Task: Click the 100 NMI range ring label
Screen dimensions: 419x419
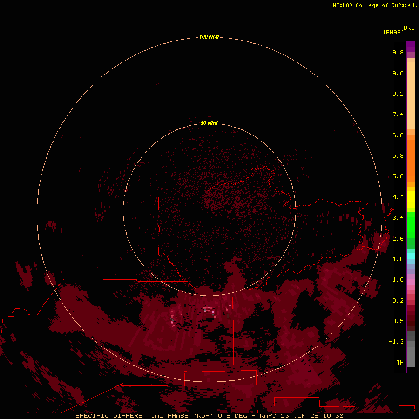Action: pos(209,37)
